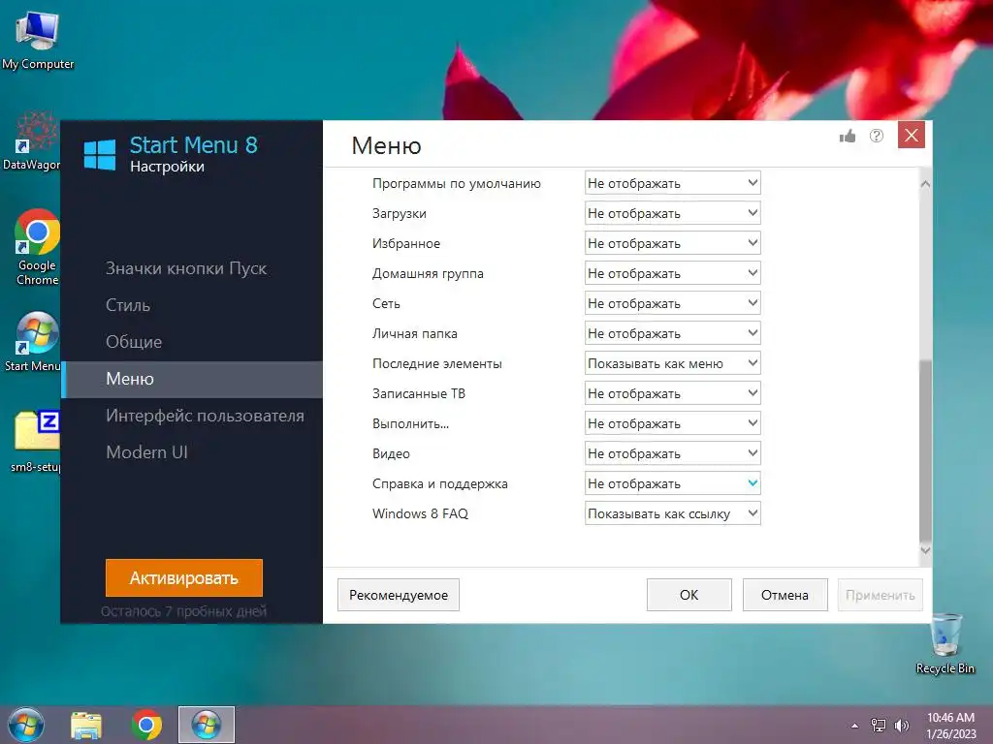Image resolution: width=993 pixels, height=744 pixels.
Task: Click the Применить button
Action: 881,595
